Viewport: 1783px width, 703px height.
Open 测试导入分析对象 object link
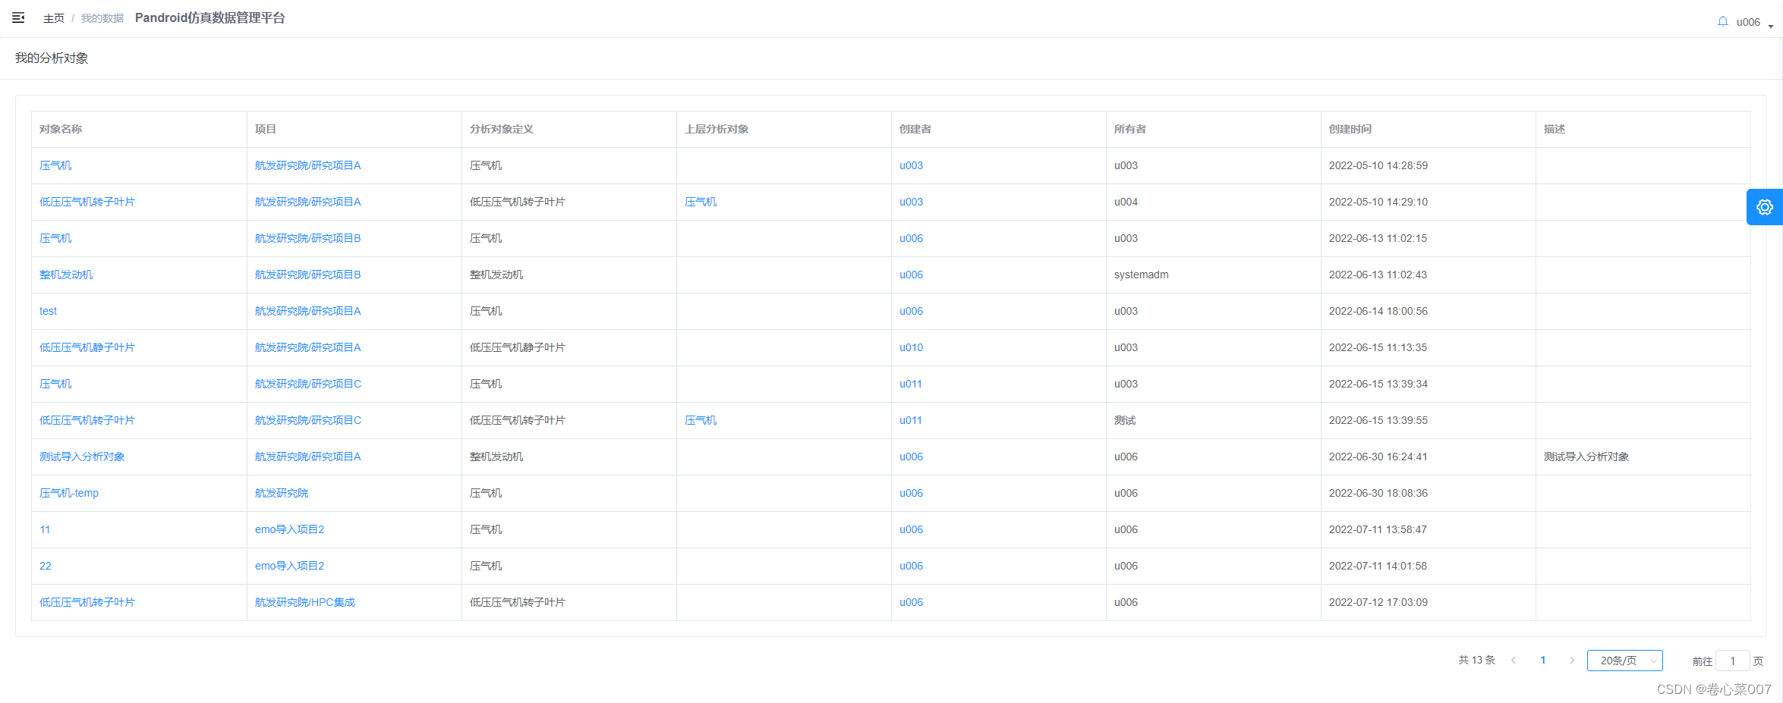click(x=82, y=457)
